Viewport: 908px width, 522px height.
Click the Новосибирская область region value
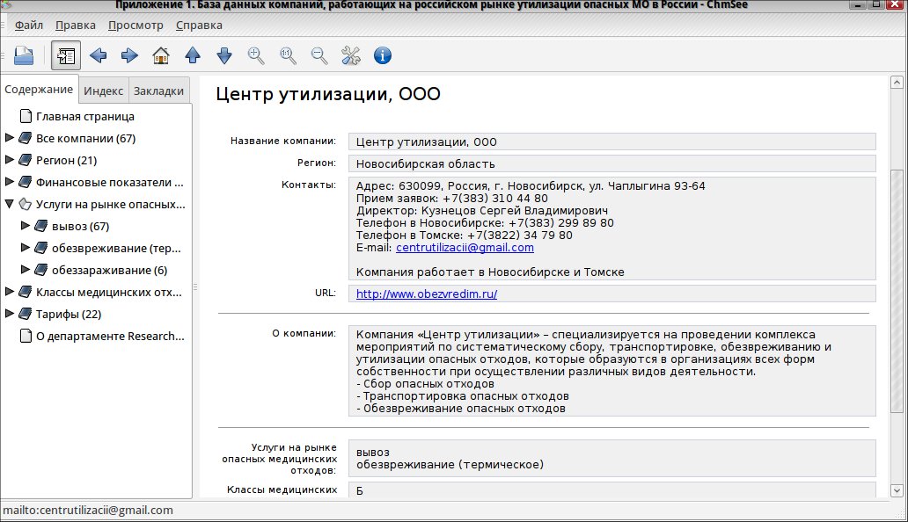coord(425,163)
